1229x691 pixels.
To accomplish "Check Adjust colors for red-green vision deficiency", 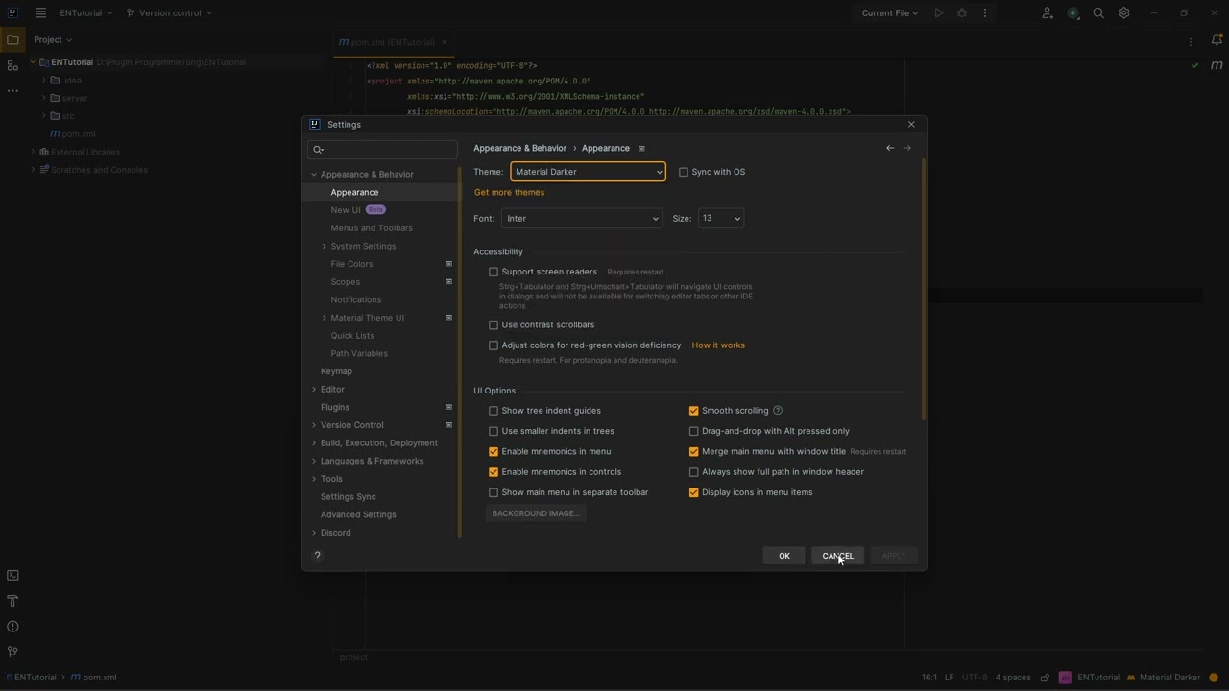I will (494, 345).
